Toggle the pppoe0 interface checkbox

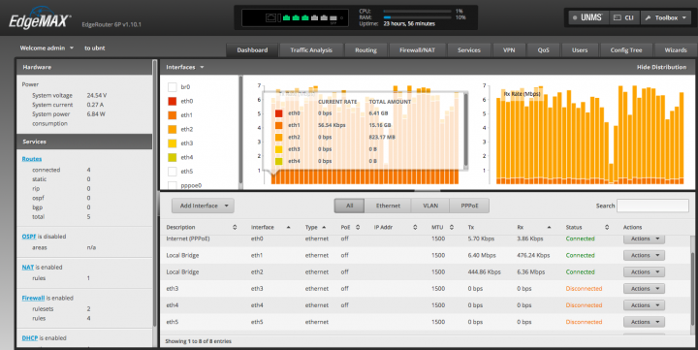tap(173, 185)
